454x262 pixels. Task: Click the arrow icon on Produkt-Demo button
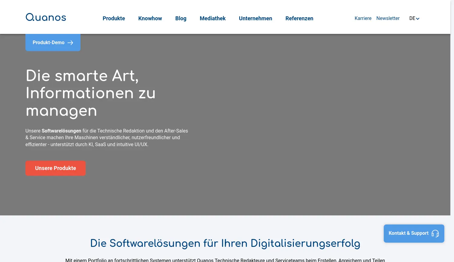coord(70,43)
